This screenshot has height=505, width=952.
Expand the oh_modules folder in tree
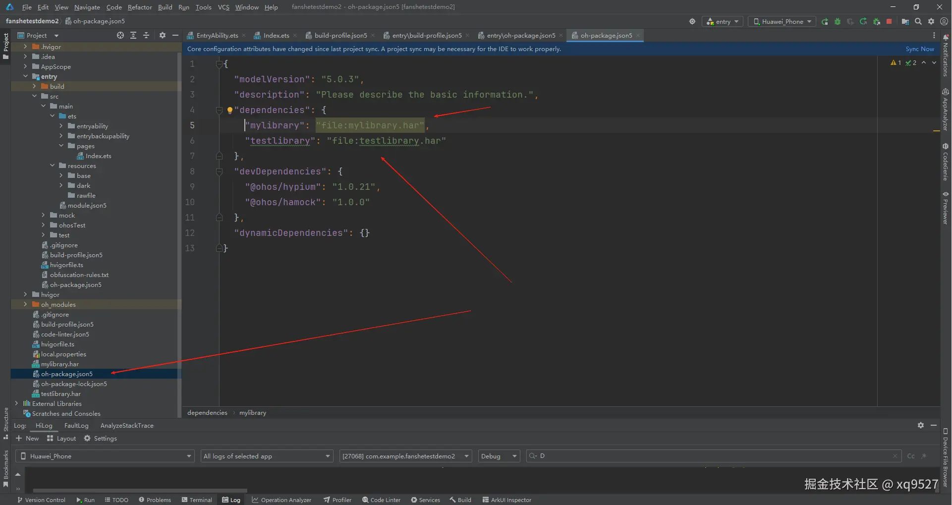click(x=25, y=304)
